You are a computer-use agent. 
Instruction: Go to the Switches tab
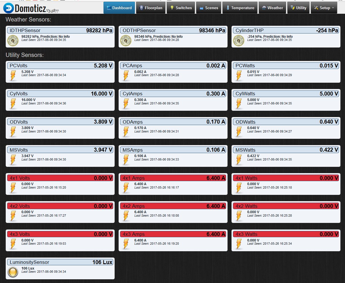coord(181,8)
